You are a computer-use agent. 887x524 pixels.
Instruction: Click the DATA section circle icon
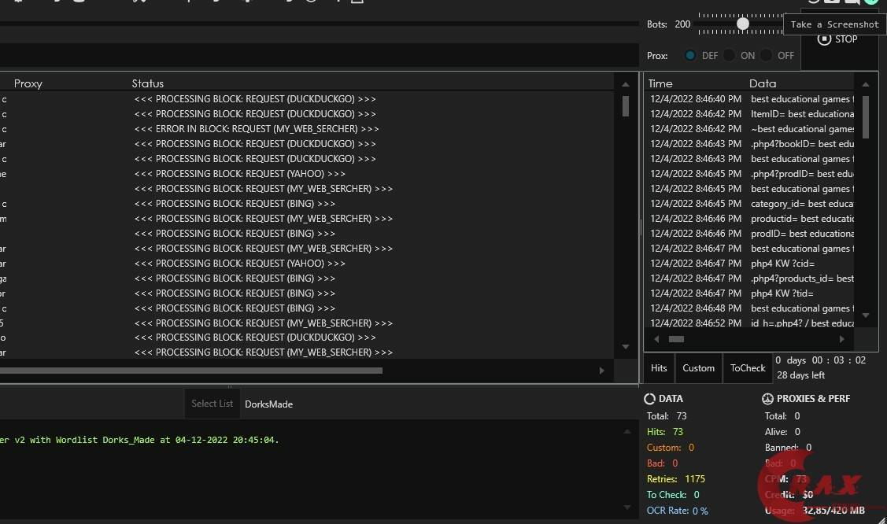(650, 399)
